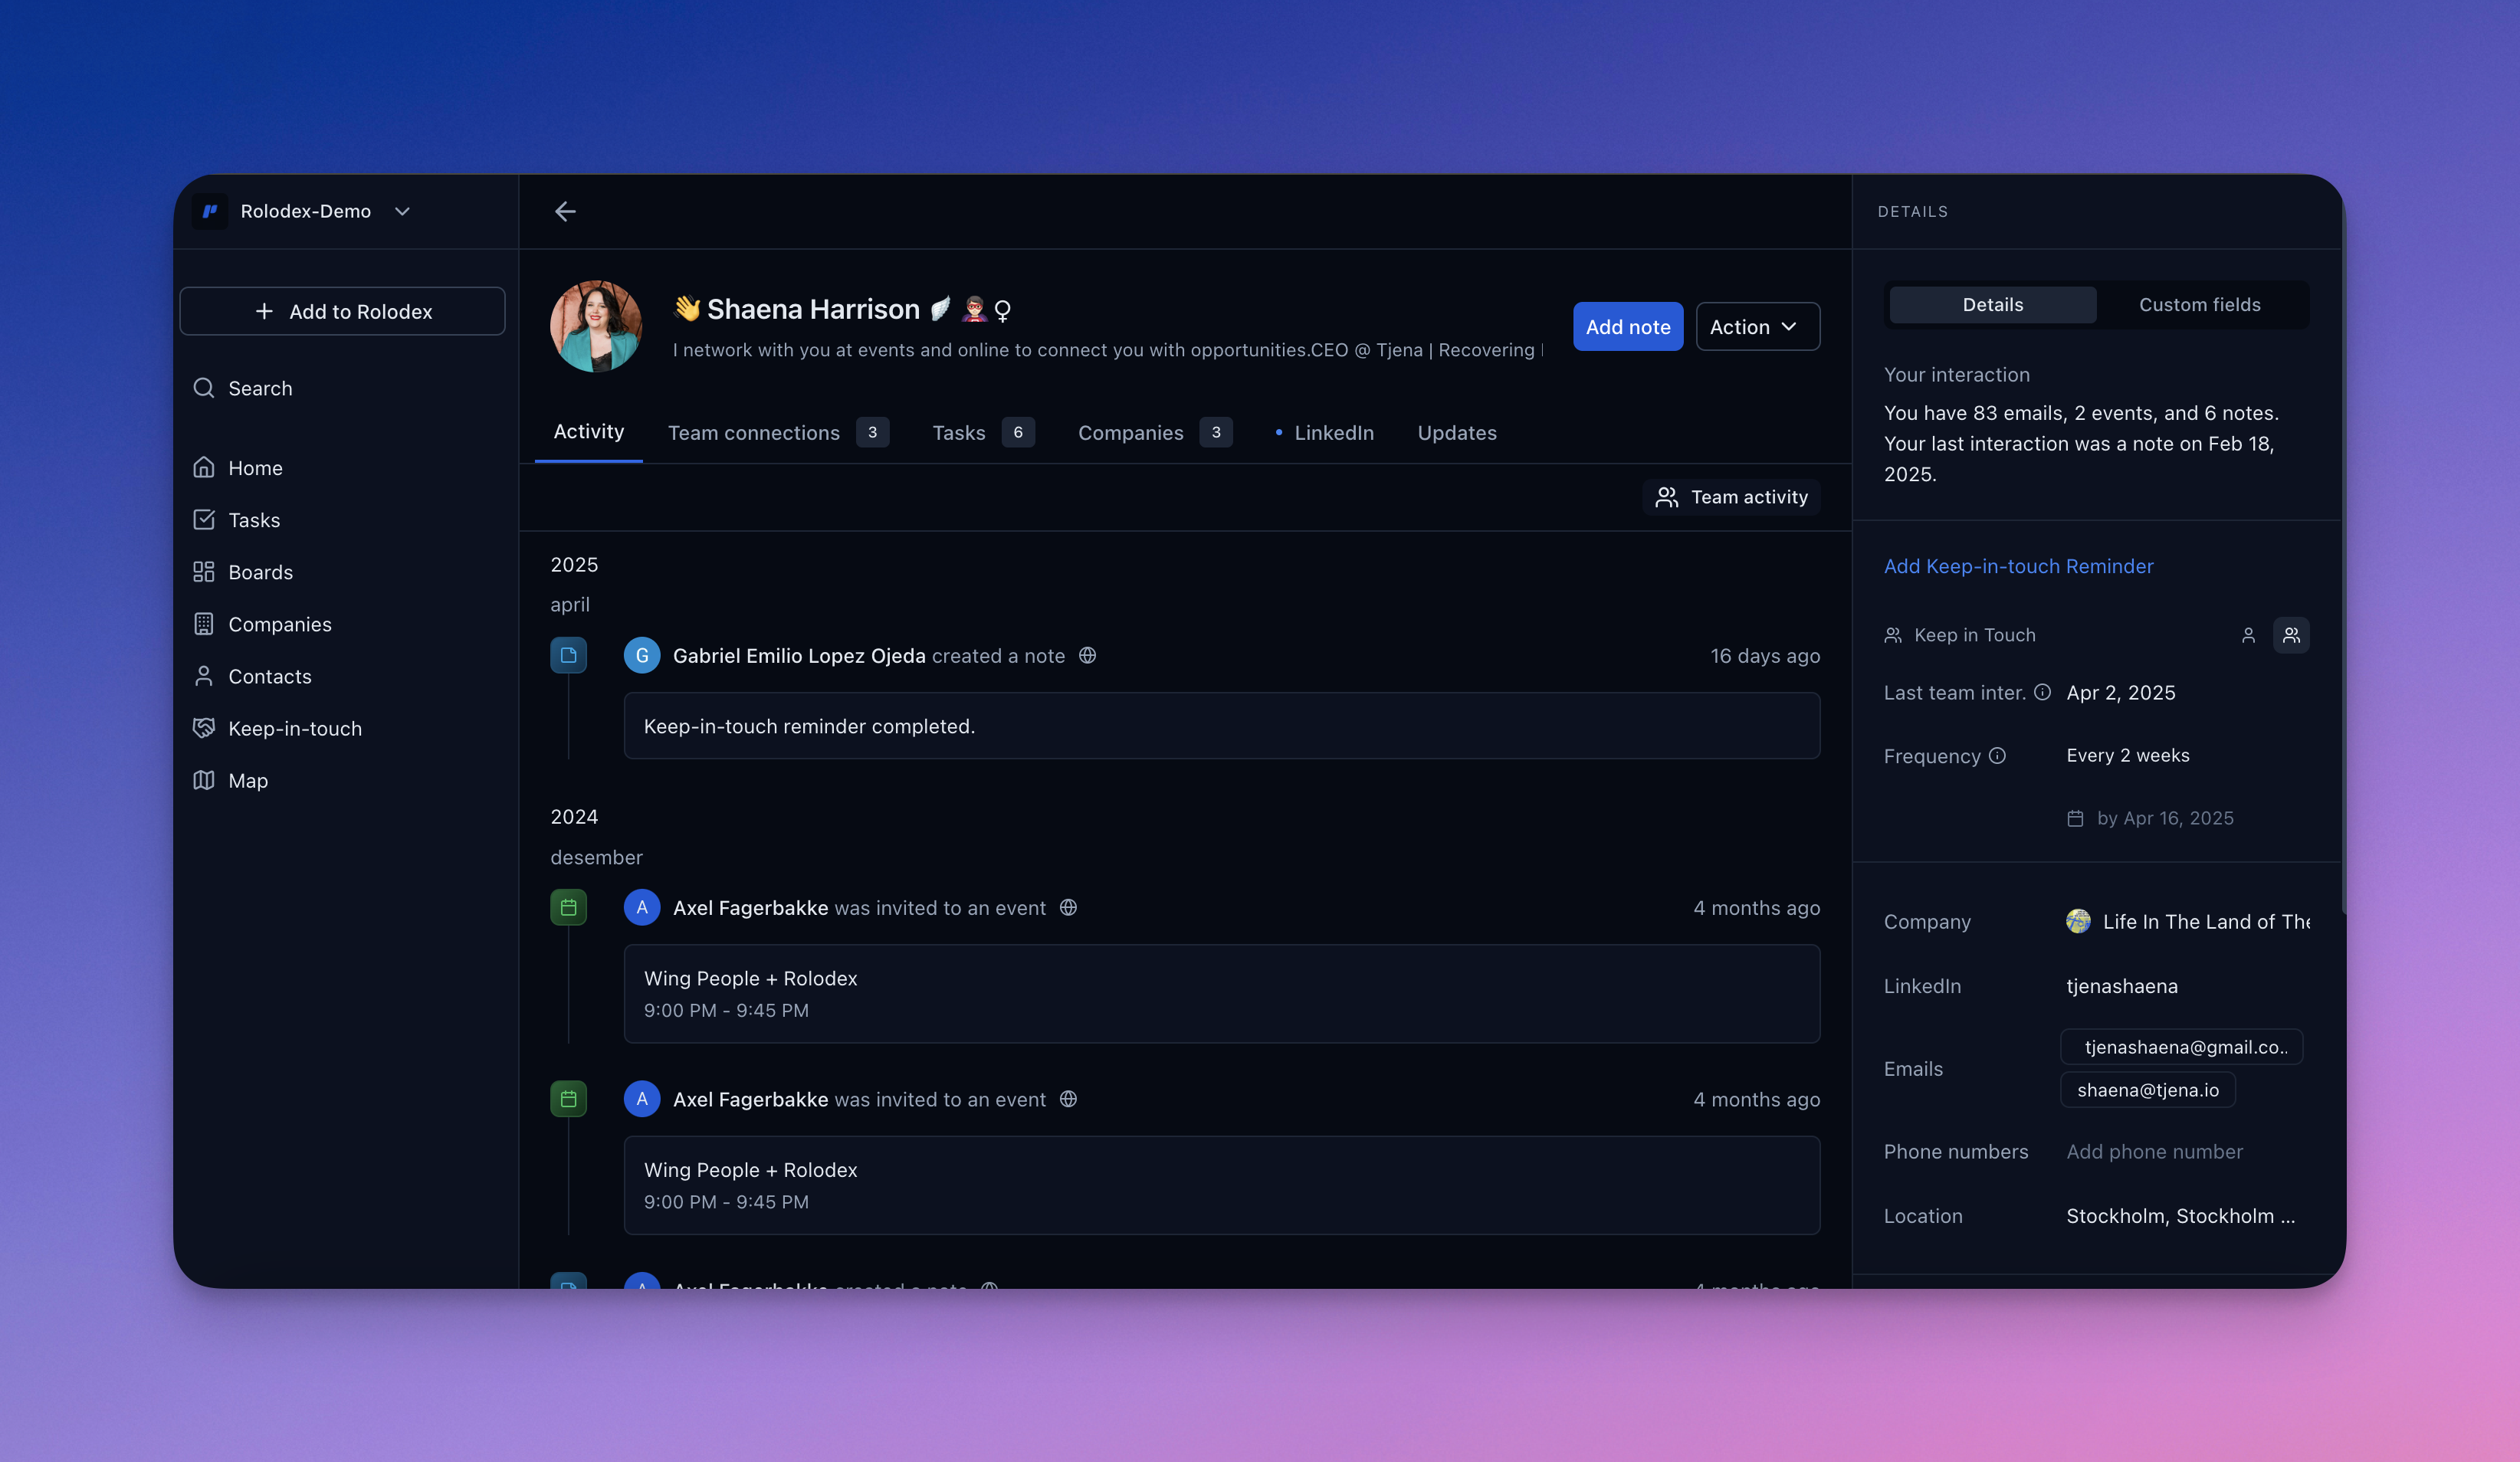The height and width of the screenshot is (1462, 2520).
Task: Click the Last team inter. info icon
Action: [x=2042, y=692]
